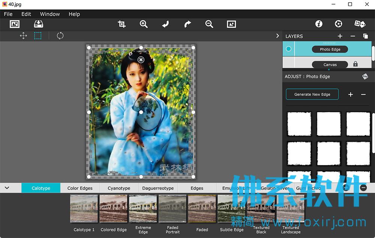The width and height of the screenshot is (375, 238).
Task: Select the Move tool arrows icon
Action: point(23,36)
